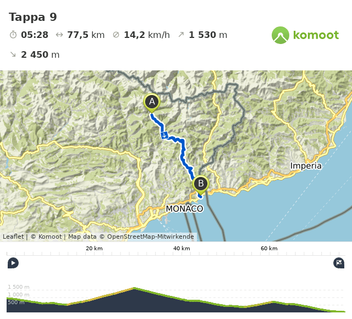Open the OpenStreetMap-Mitwirkende link
352x319 pixels.
click(x=150, y=237)
